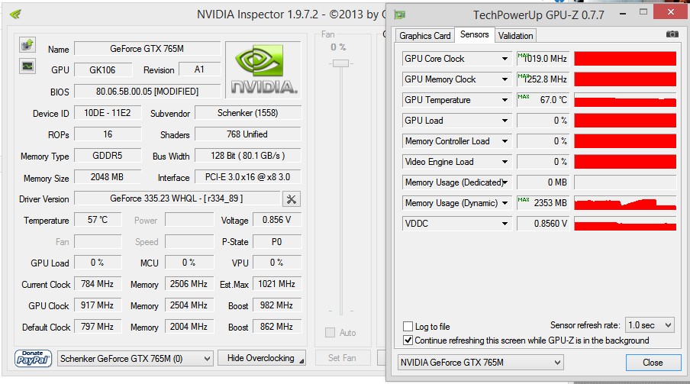
Task: Click the MAX indicator on GPU Temperature value
Action: click(523, 96)
